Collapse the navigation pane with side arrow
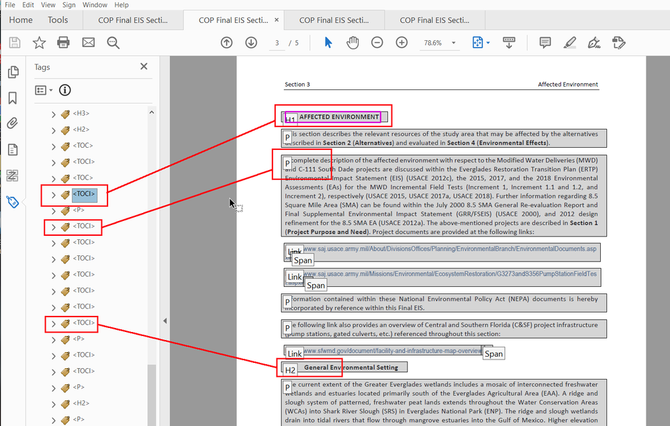 (165, 321)
